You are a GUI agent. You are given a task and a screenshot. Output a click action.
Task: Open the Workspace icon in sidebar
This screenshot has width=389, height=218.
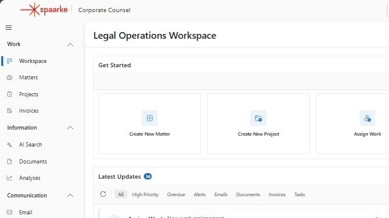10,61
